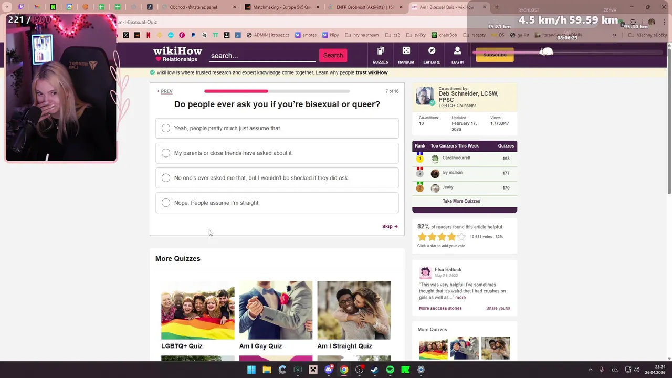Image resolution: width=672 pixels, height=378 pixels.
Task: Open the recepty bookmark folder
Action: 474,35
